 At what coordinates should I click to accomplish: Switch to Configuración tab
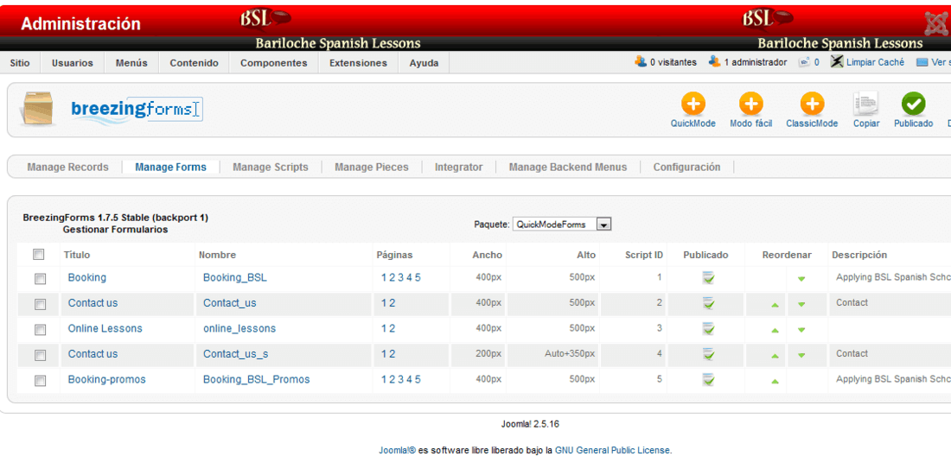(686, 168)
